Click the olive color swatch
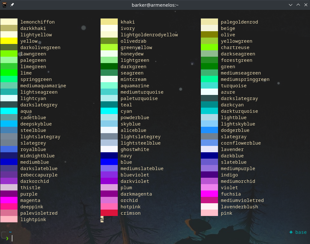Viewport: 310px width, 244px height. click(x=209, y=35)
